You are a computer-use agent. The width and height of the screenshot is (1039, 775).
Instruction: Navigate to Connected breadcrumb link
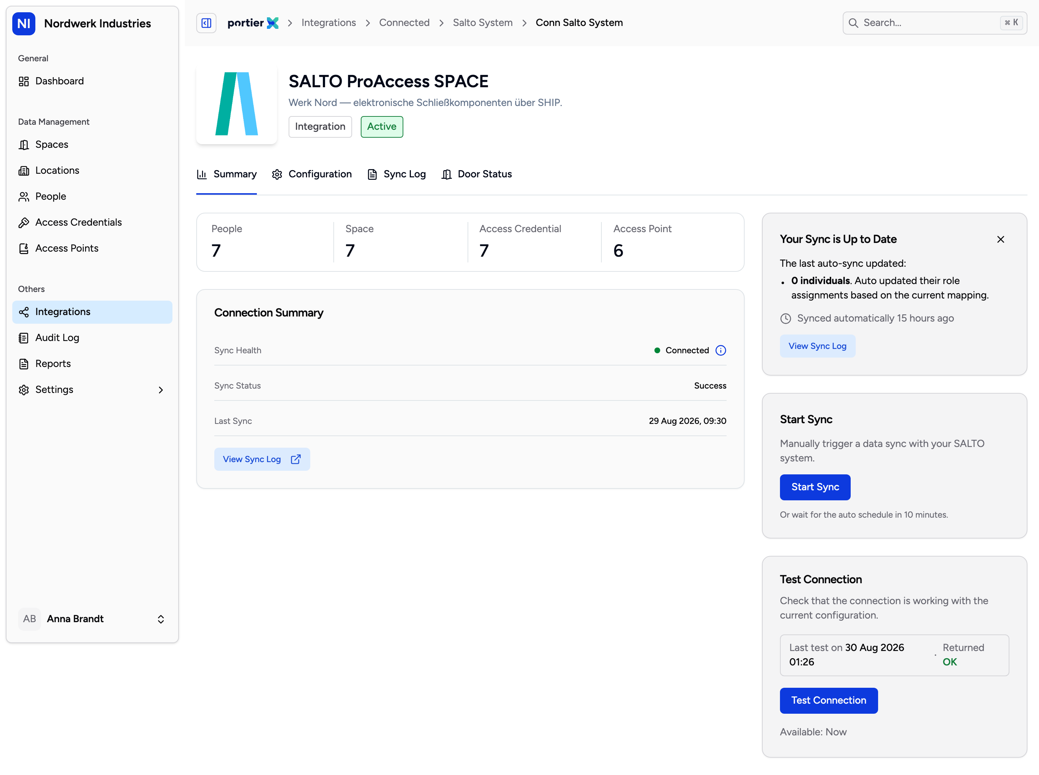(404, 23)
